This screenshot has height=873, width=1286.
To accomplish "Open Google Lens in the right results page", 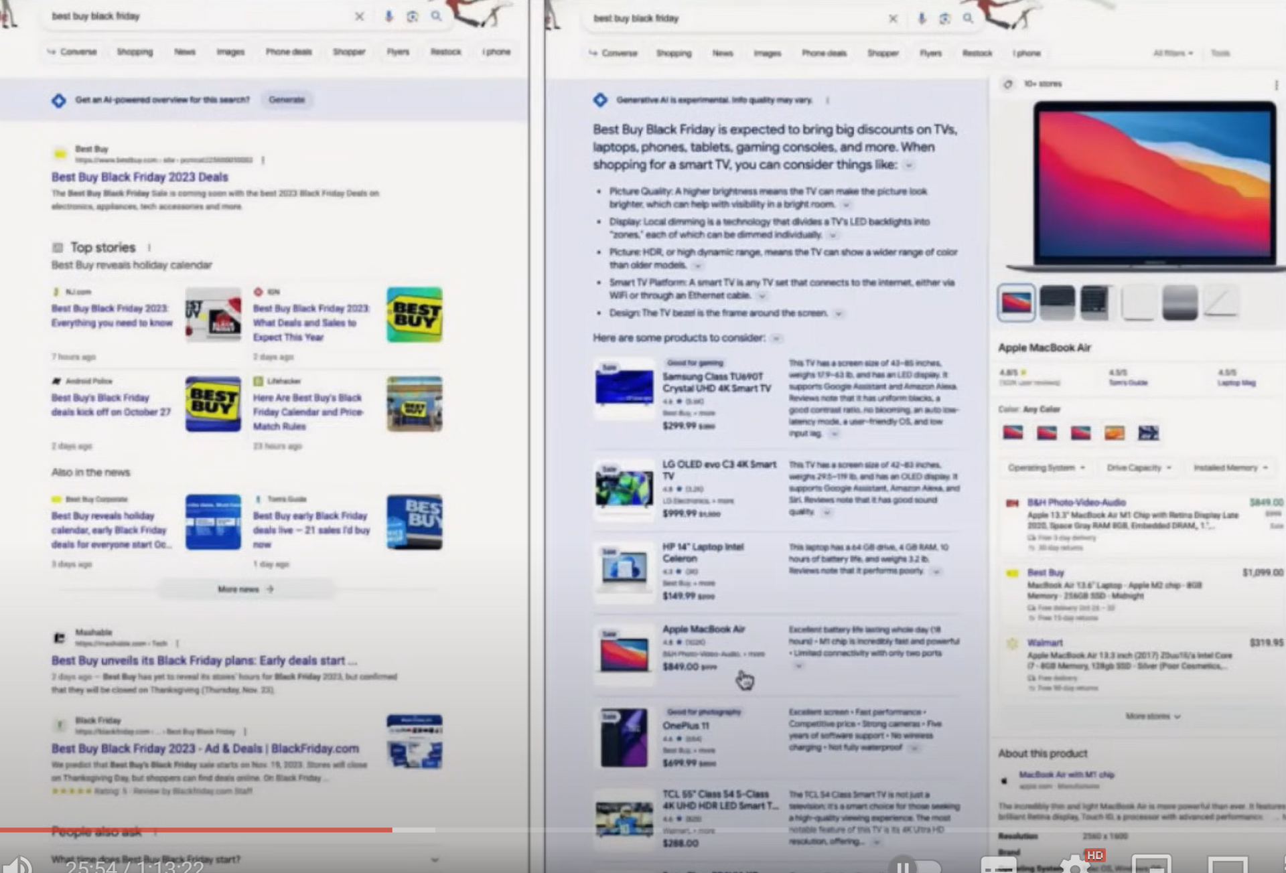I will click(944, 19).
